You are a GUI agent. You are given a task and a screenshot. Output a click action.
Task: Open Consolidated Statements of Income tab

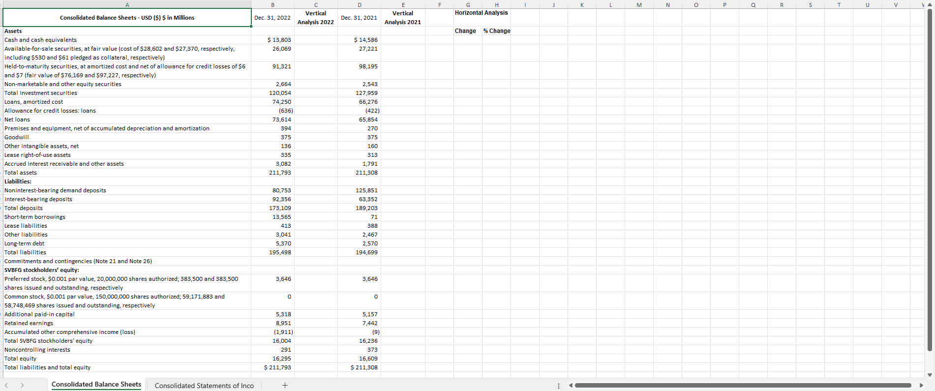pos(204,386)
